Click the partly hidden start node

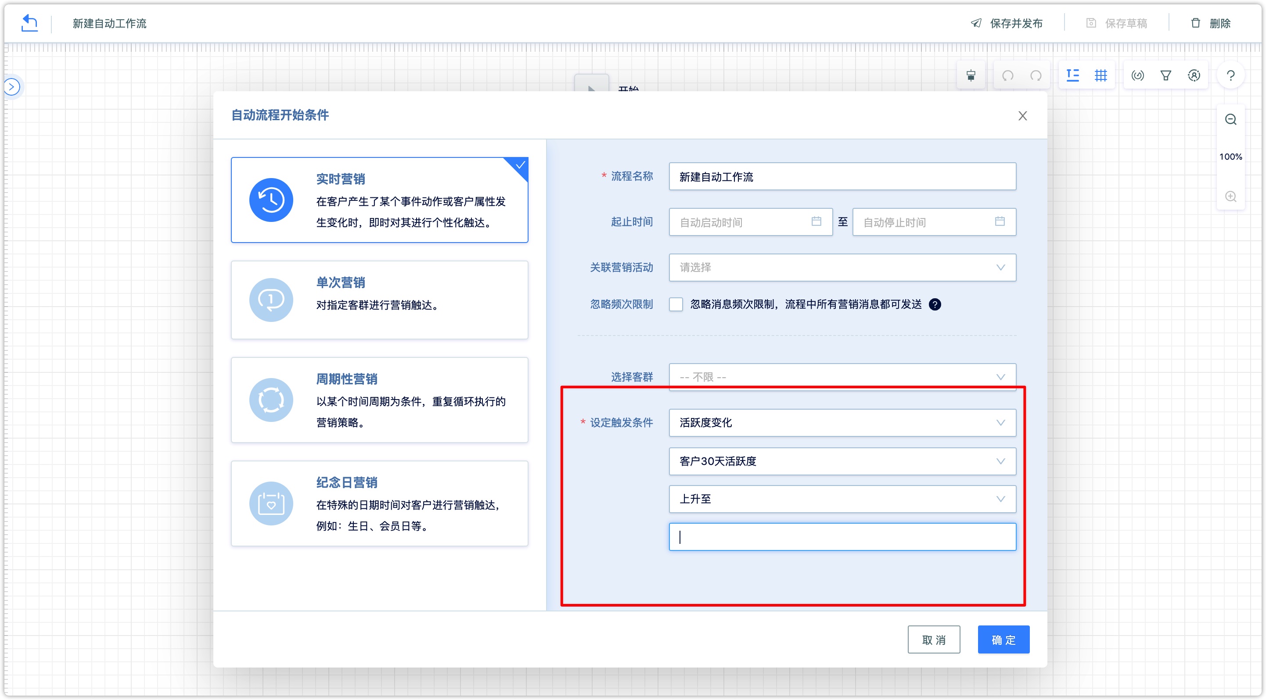pyautogui.click(x=592, y=83)
